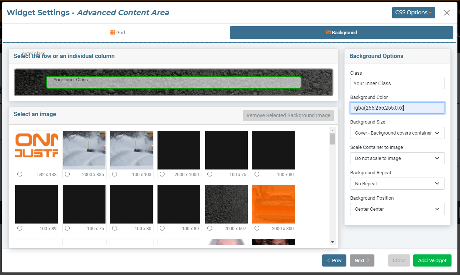Click the orange logo 542 x 138 thumbnail
460x275 pixels.
(37, 150)
